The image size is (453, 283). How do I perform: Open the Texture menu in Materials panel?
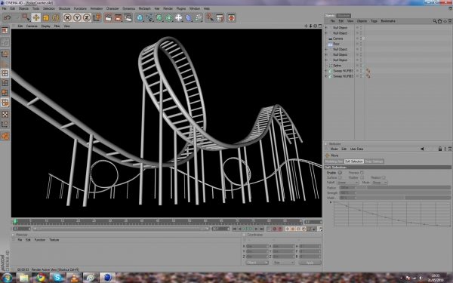(x=54, y=240)
